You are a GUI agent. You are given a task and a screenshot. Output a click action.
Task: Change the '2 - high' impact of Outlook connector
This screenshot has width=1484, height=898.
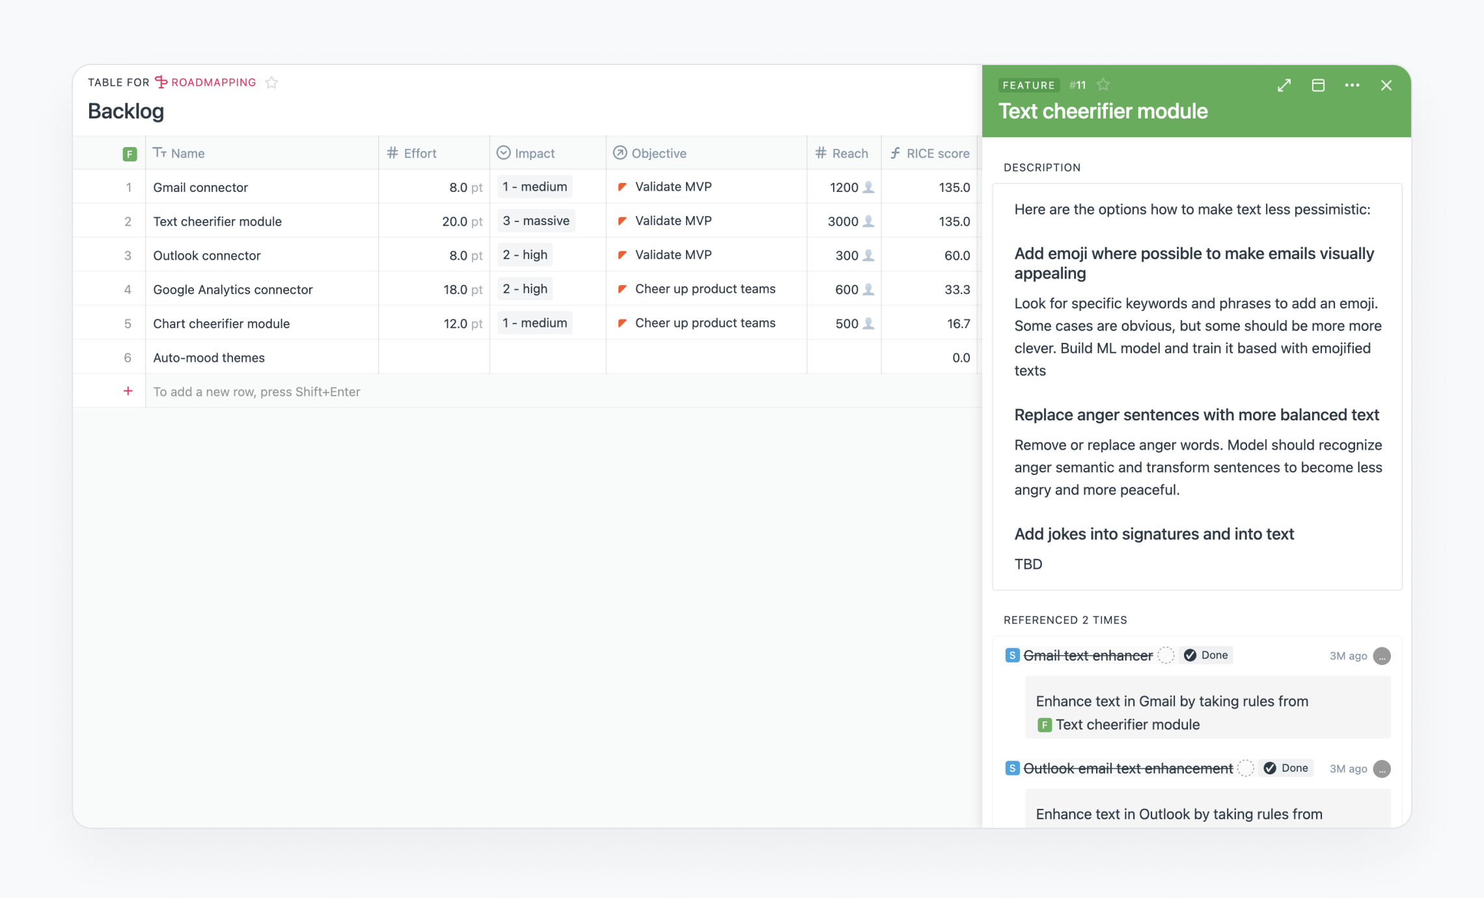click(x=525, y=254)
